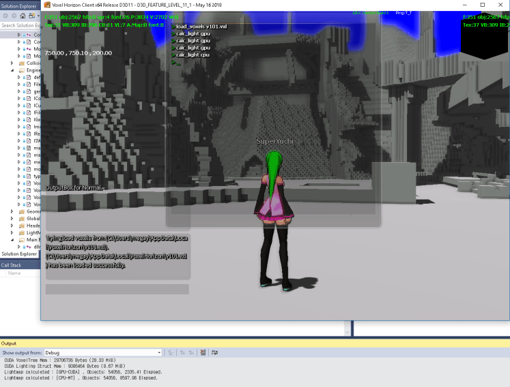
Task: Click the Call Stack panel title
Action: point(11,265)
